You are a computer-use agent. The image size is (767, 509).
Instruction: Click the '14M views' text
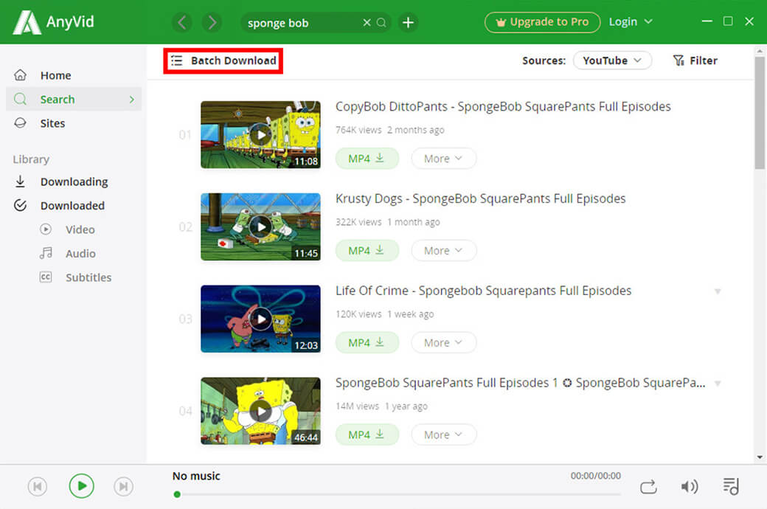tap(357, 406)
